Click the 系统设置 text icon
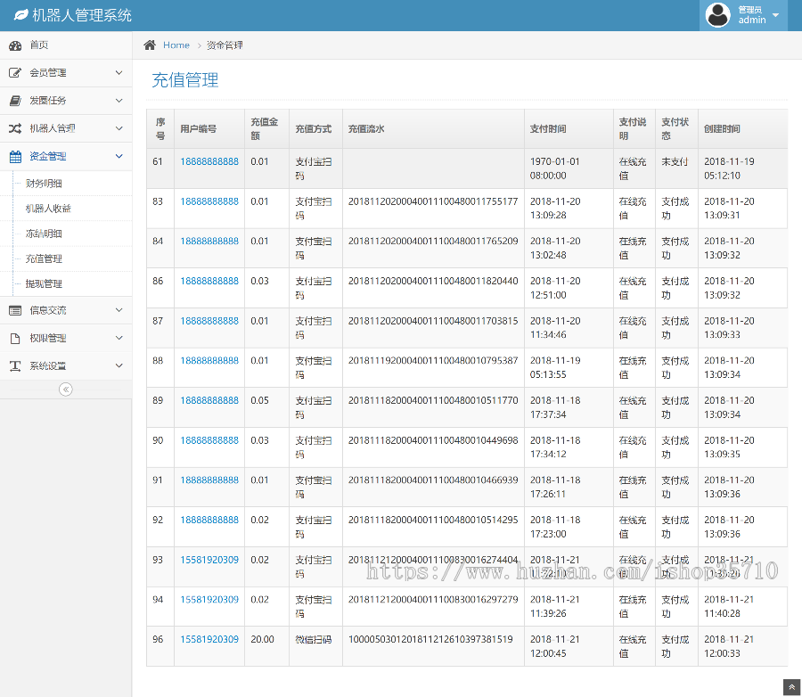 (15, 366)
